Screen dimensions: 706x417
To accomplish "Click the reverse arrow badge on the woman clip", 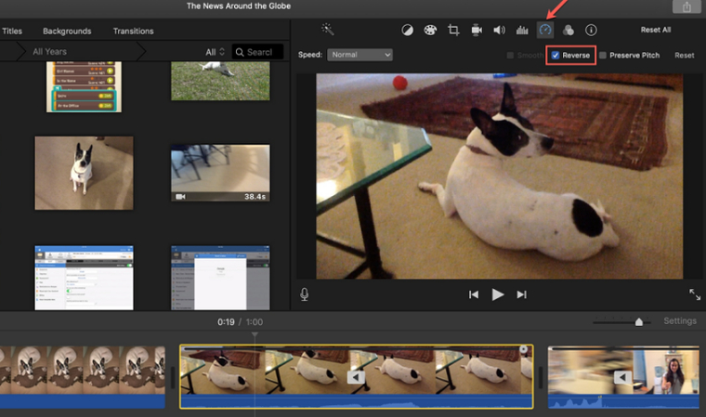I will tap(622, 377).
